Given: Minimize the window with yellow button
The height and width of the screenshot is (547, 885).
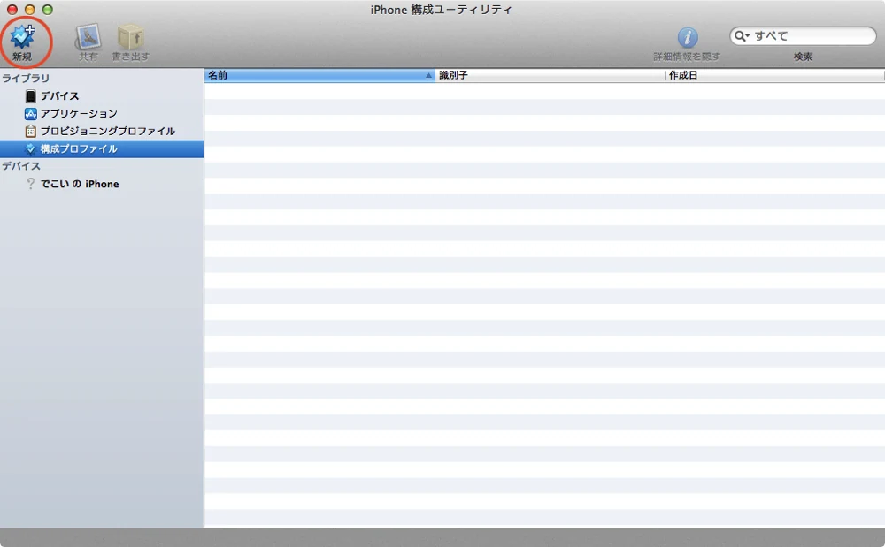Looking at the screenshot, I should coord(30,10).
